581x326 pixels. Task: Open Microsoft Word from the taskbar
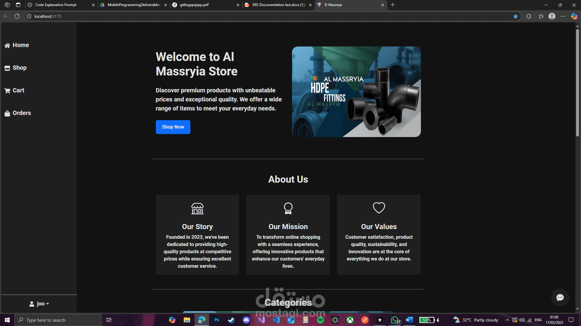[x=409, y=320]
